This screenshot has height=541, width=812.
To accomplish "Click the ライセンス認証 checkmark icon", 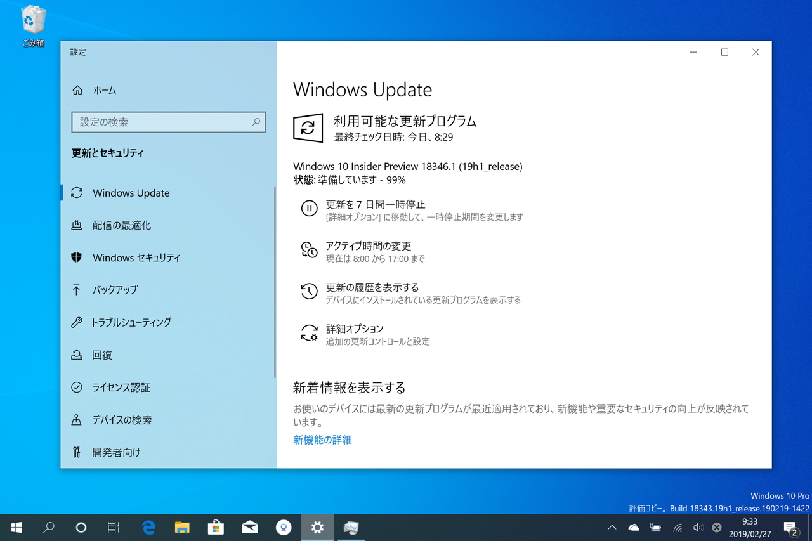I will pyautogui.click(x=76, y=387).
